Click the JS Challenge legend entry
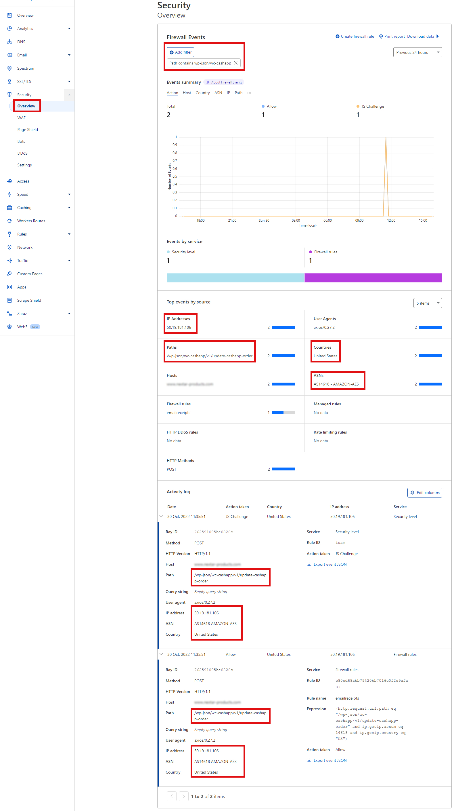Viewport: 454px width, 811px height. click(x=370, y=106)
